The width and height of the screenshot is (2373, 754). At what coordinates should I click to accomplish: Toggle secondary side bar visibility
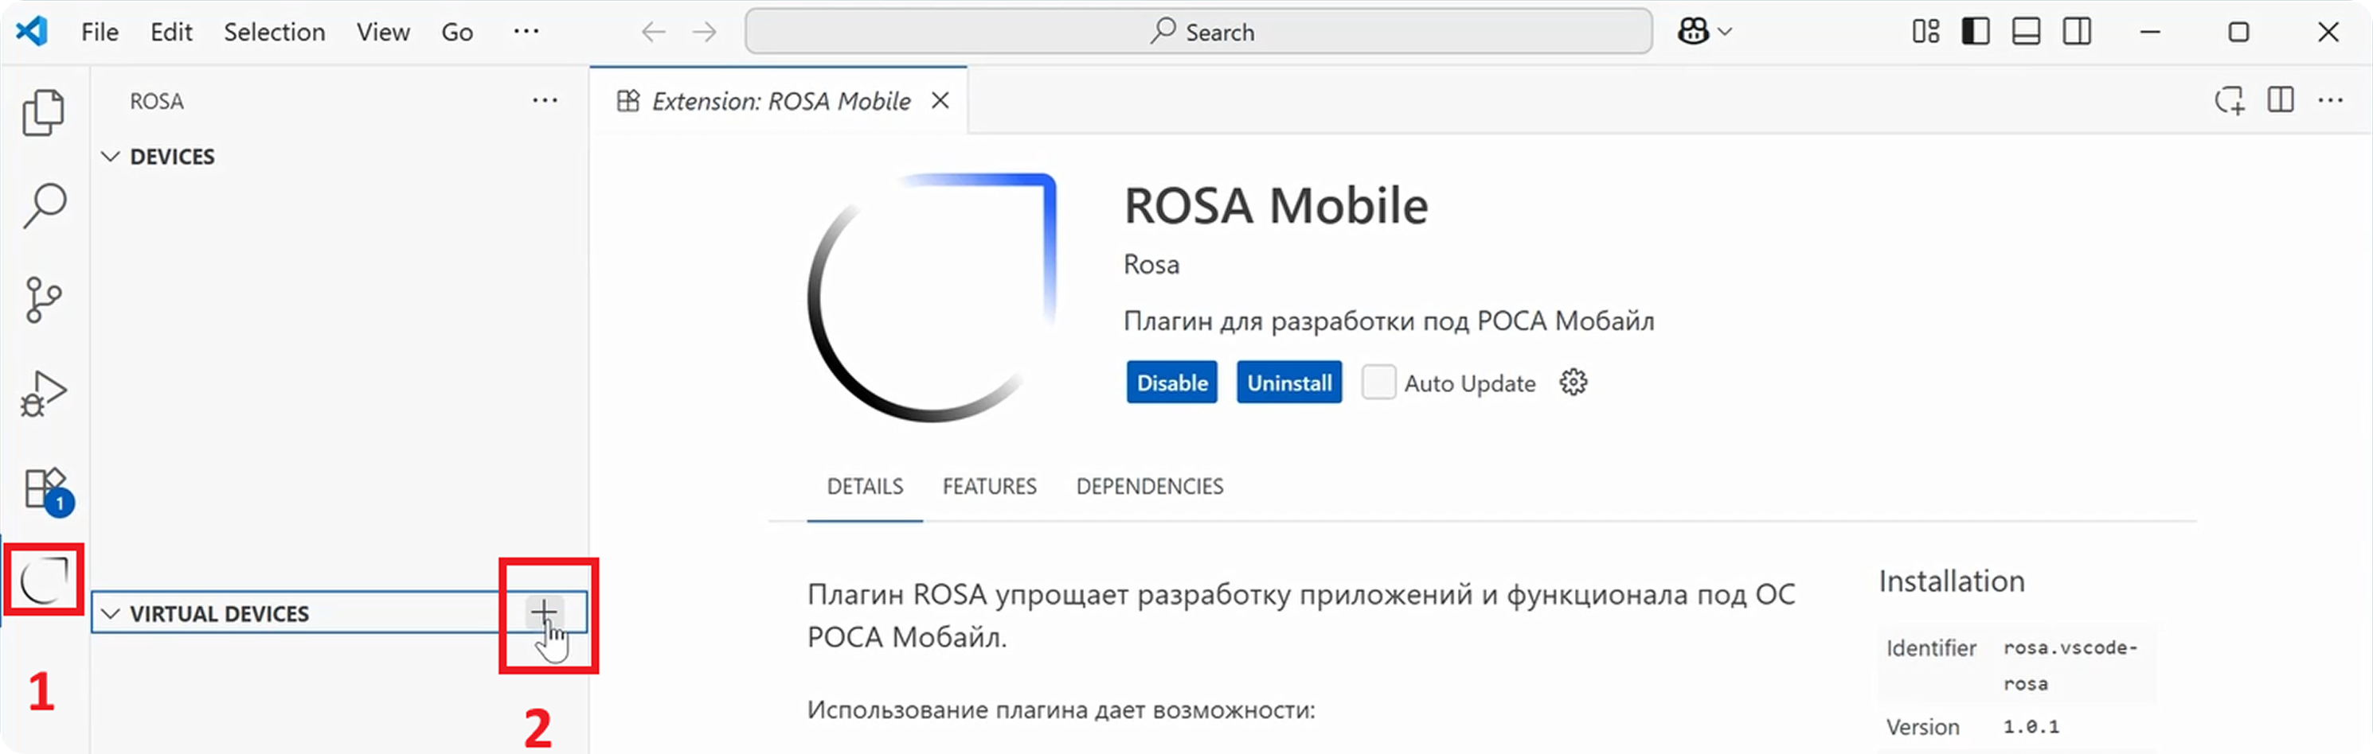(2077, 31)
